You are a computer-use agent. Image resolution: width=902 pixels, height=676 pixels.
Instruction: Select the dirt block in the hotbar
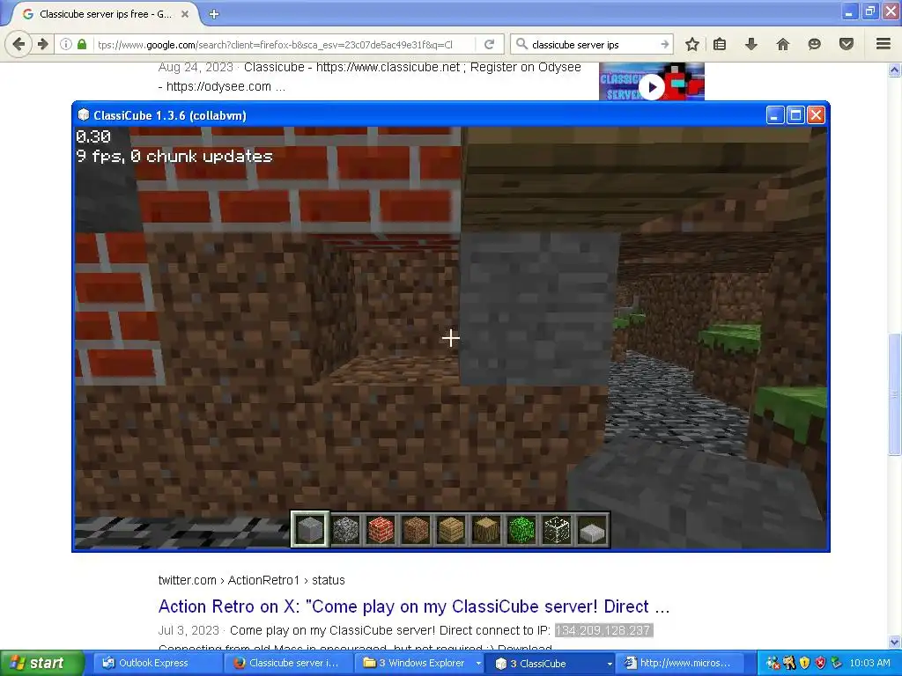point(416,529)
